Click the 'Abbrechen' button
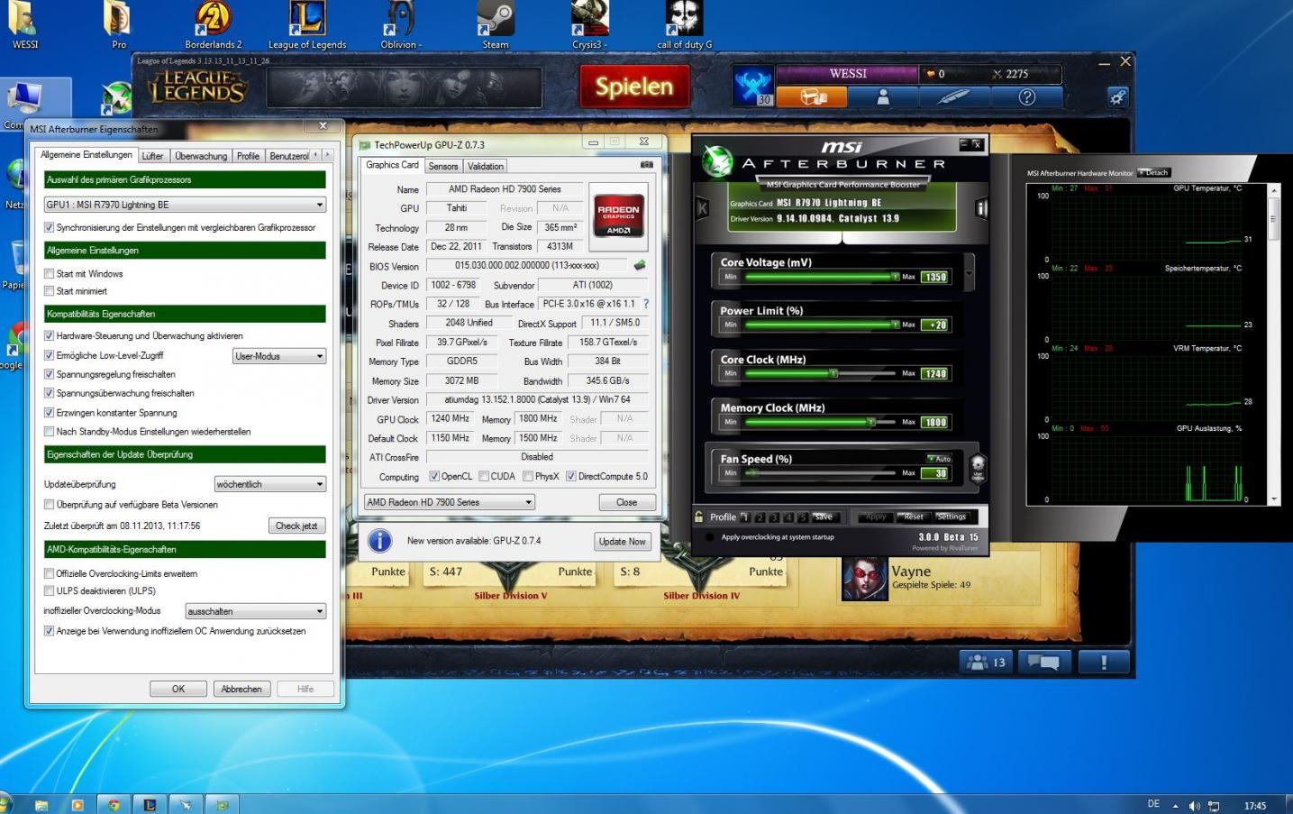The width and height of the screenshot is (1293, 814). point(241,689)
